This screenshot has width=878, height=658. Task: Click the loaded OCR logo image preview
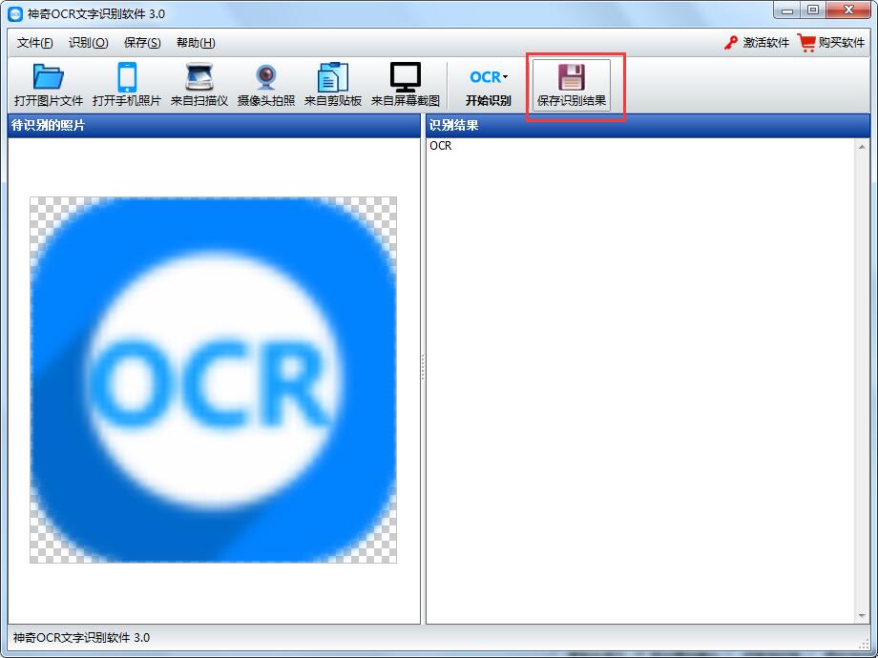(214, 380)
